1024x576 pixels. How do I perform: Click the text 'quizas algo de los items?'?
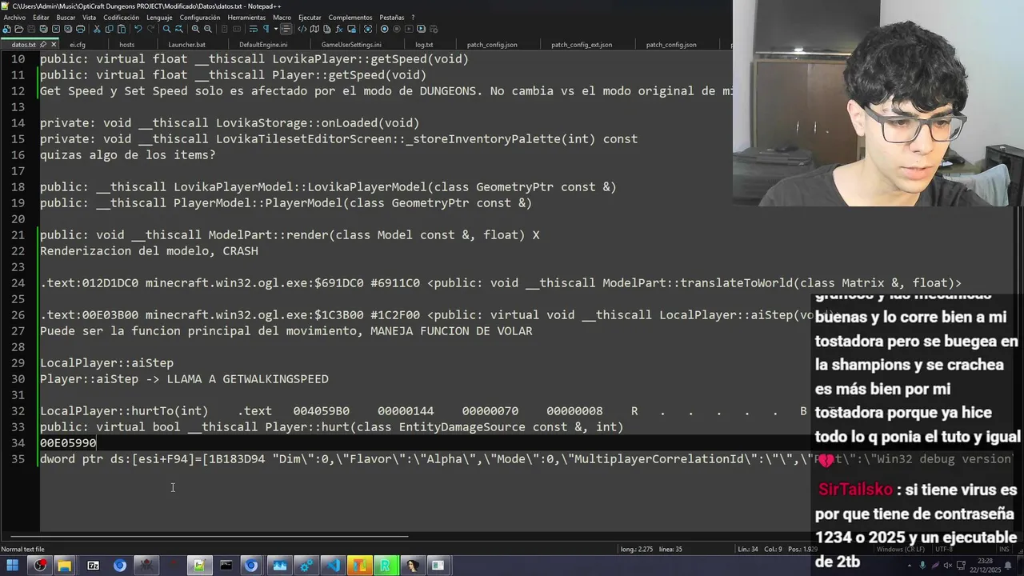(128, 154)
